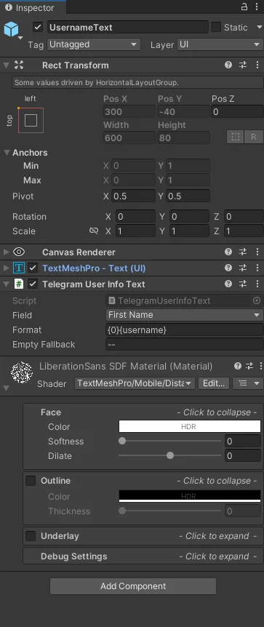Open Telegram User Info Text three-dot menu
Image resolution: width=264 pixels, height=627 pixels.
(257, 284)
